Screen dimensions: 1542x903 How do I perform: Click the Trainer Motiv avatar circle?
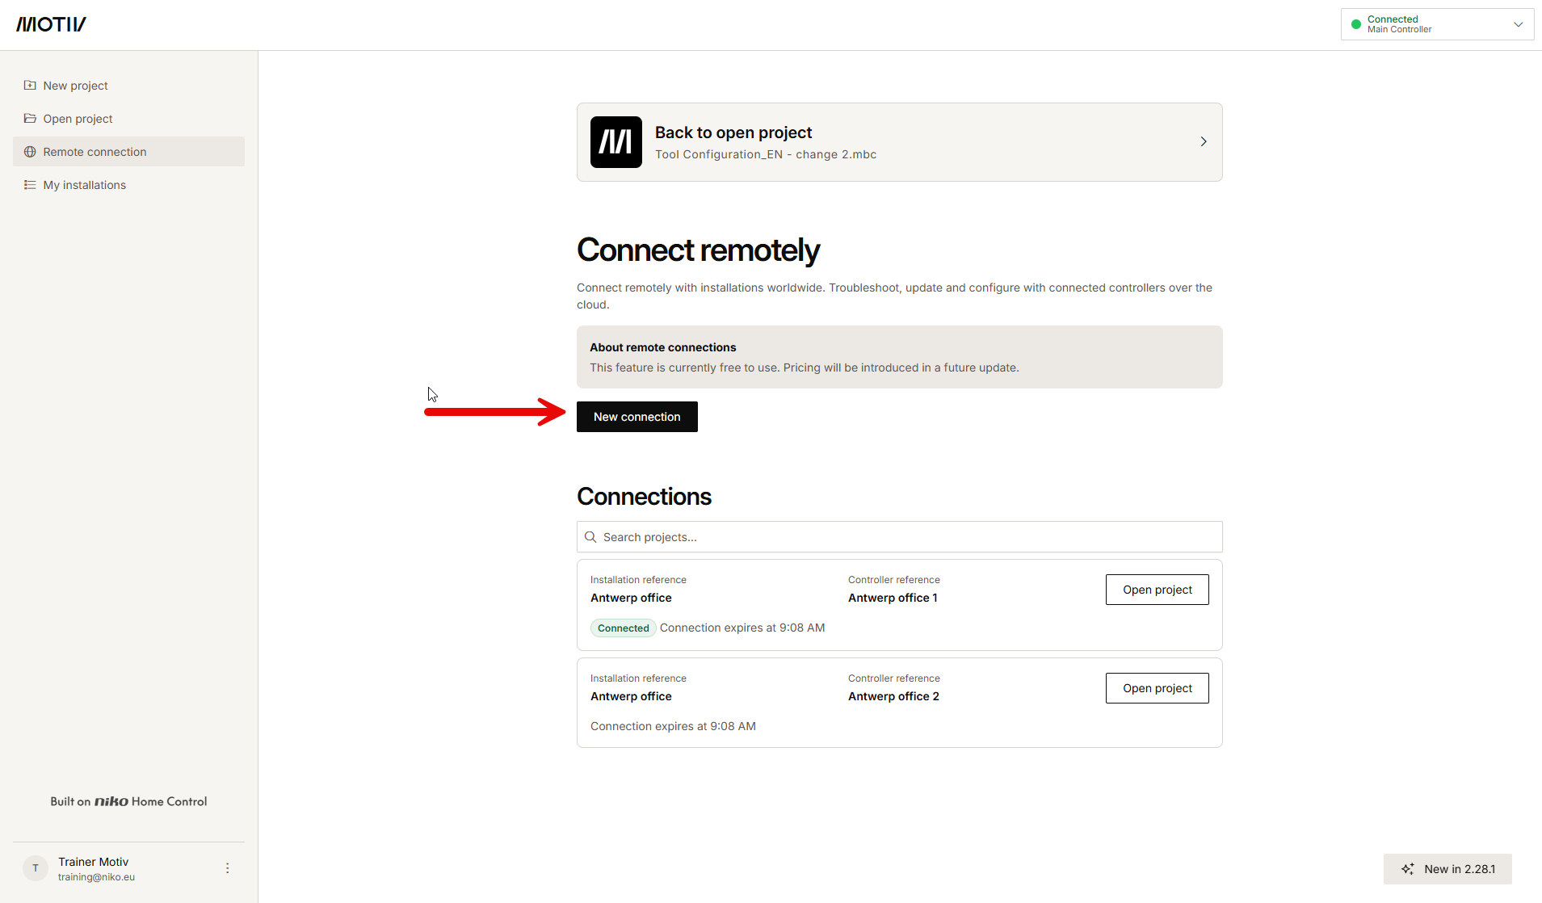click(36, 868)
